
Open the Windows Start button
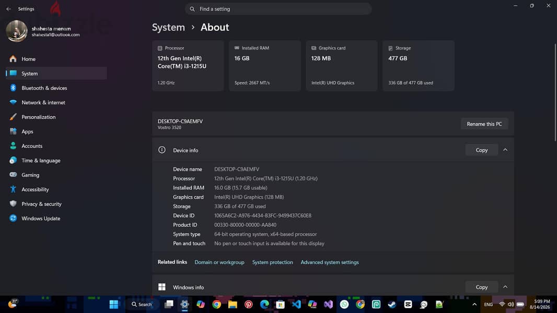coord(114,304)
